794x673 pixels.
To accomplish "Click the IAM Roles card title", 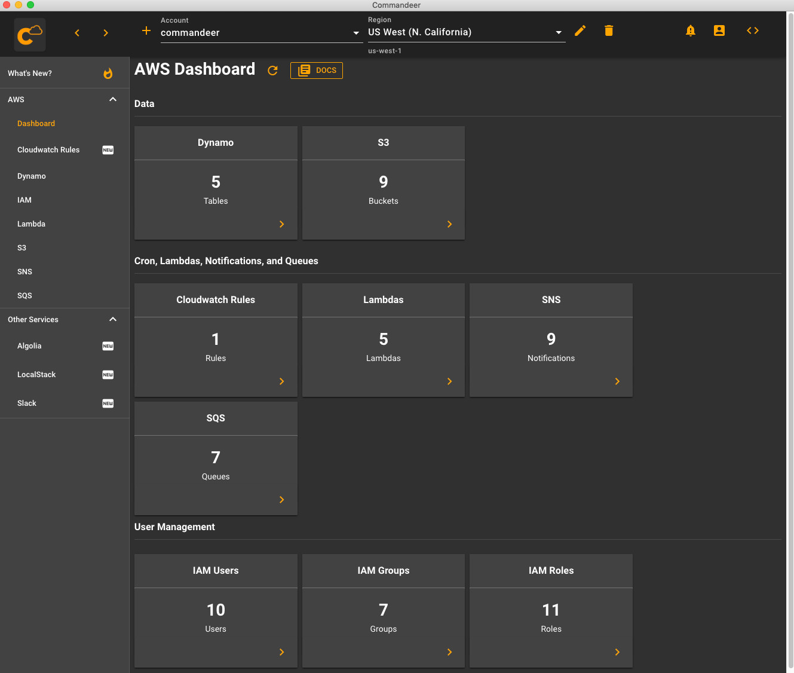I will click(551, 571).
